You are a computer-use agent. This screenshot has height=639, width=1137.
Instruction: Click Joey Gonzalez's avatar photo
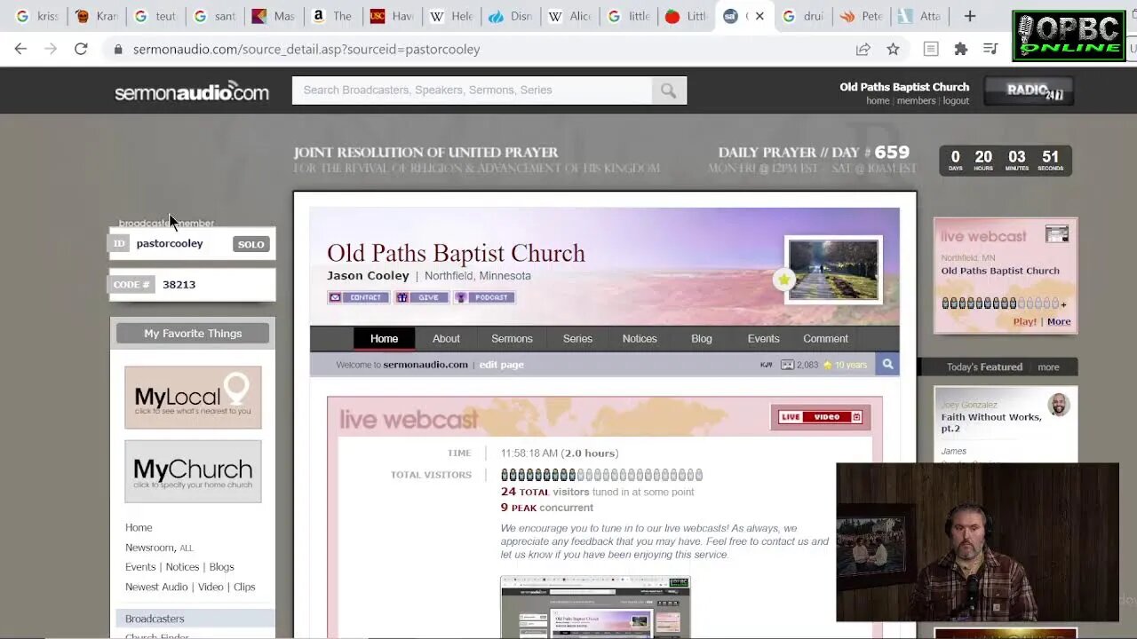tap(1058, 406)
